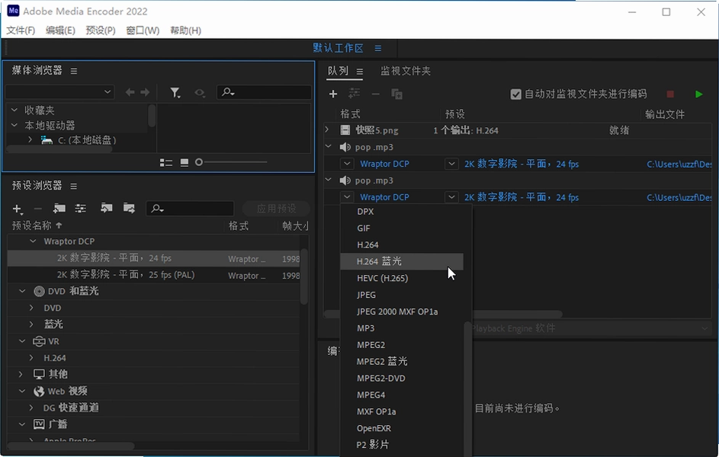This screenshot has height=457, width=719.
Task: Click the directory viewers eye icon
Action: click(x=200, y=92)
